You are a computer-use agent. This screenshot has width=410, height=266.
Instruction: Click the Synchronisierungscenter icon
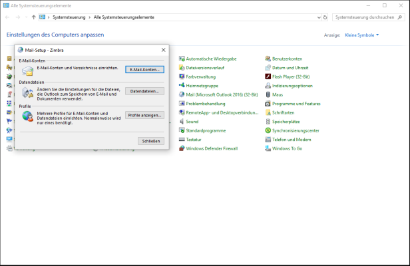(268, 131)
